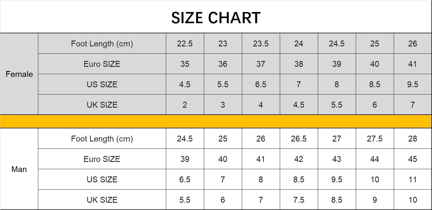The height and width of the screenshot is (210, 432).
Task: Click Man US size 11 cell
Action: pyautogui.click(x=412, y=180)
